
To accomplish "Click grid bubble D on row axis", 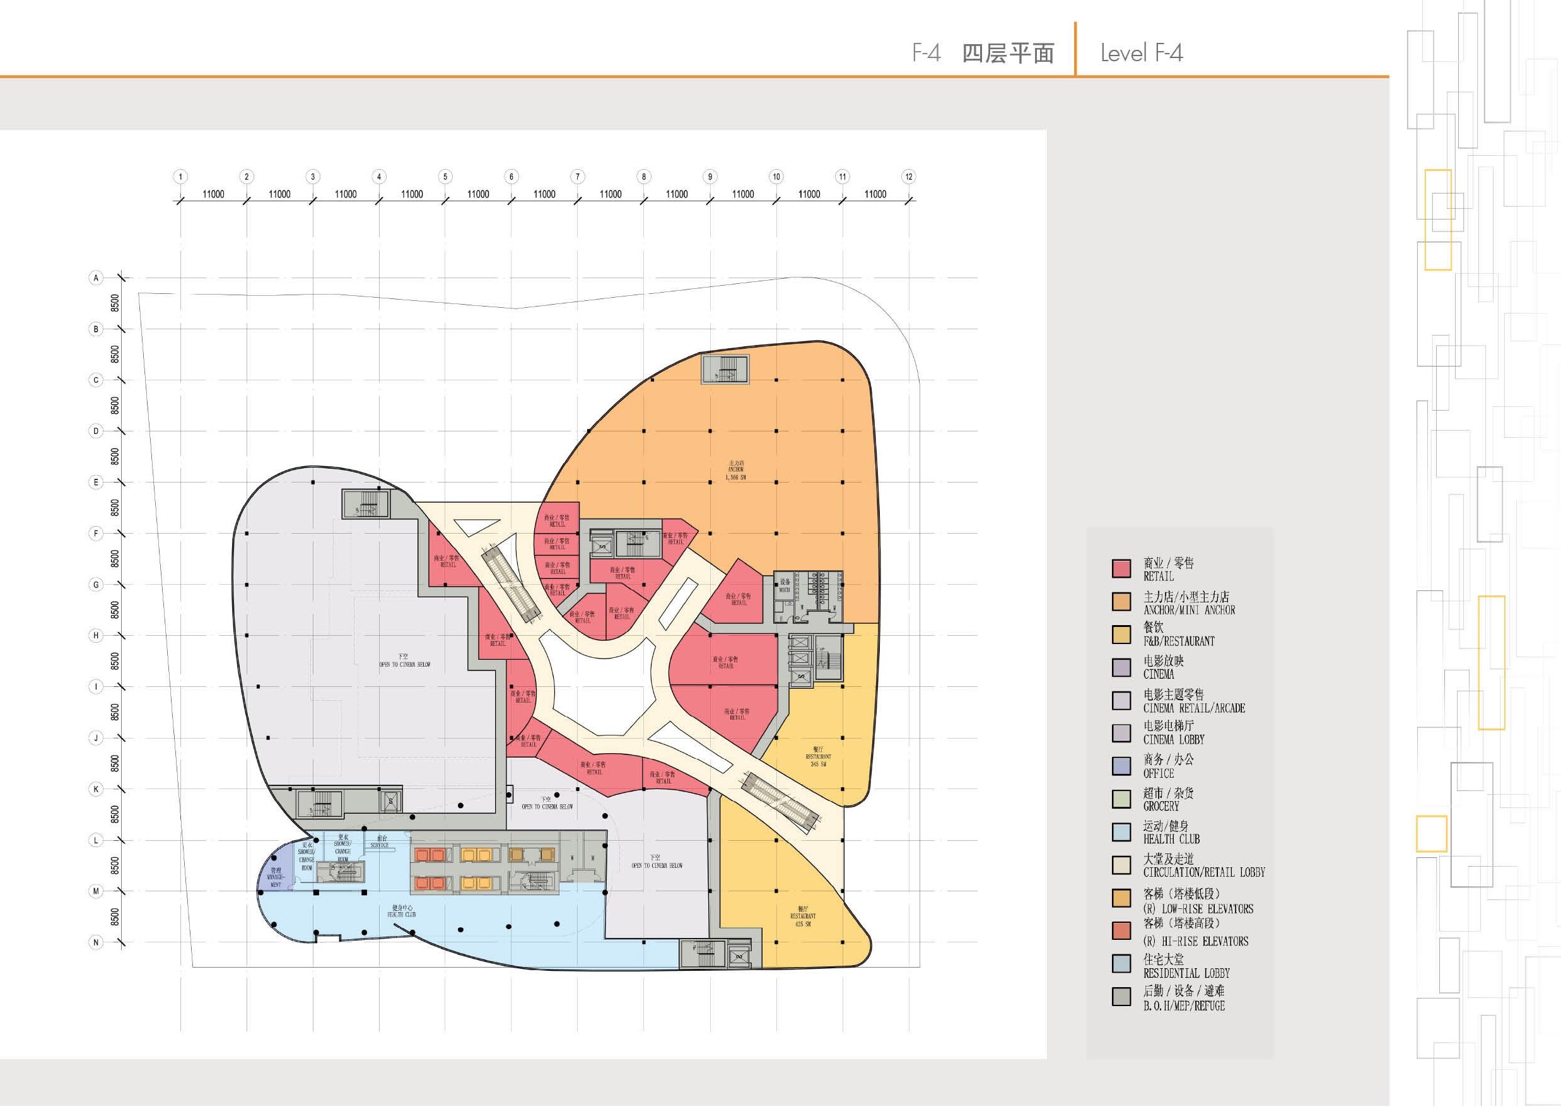I will 95,431.
